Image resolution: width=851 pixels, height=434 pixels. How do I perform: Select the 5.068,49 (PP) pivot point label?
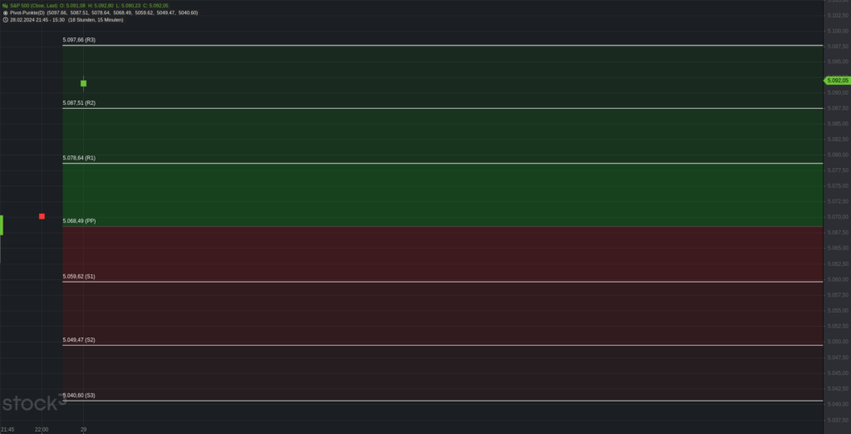coord(79,221)
